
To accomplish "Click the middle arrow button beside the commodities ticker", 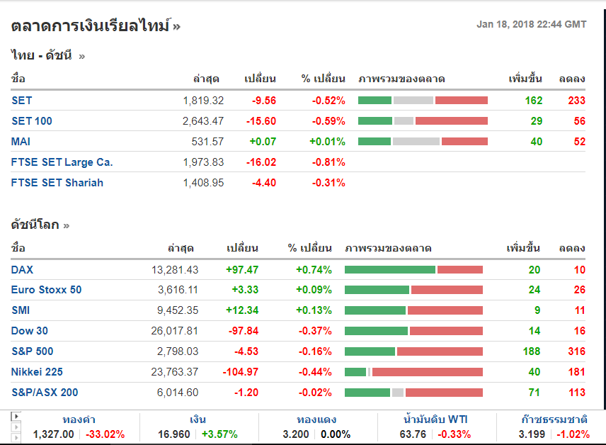I will pos(16,426).
